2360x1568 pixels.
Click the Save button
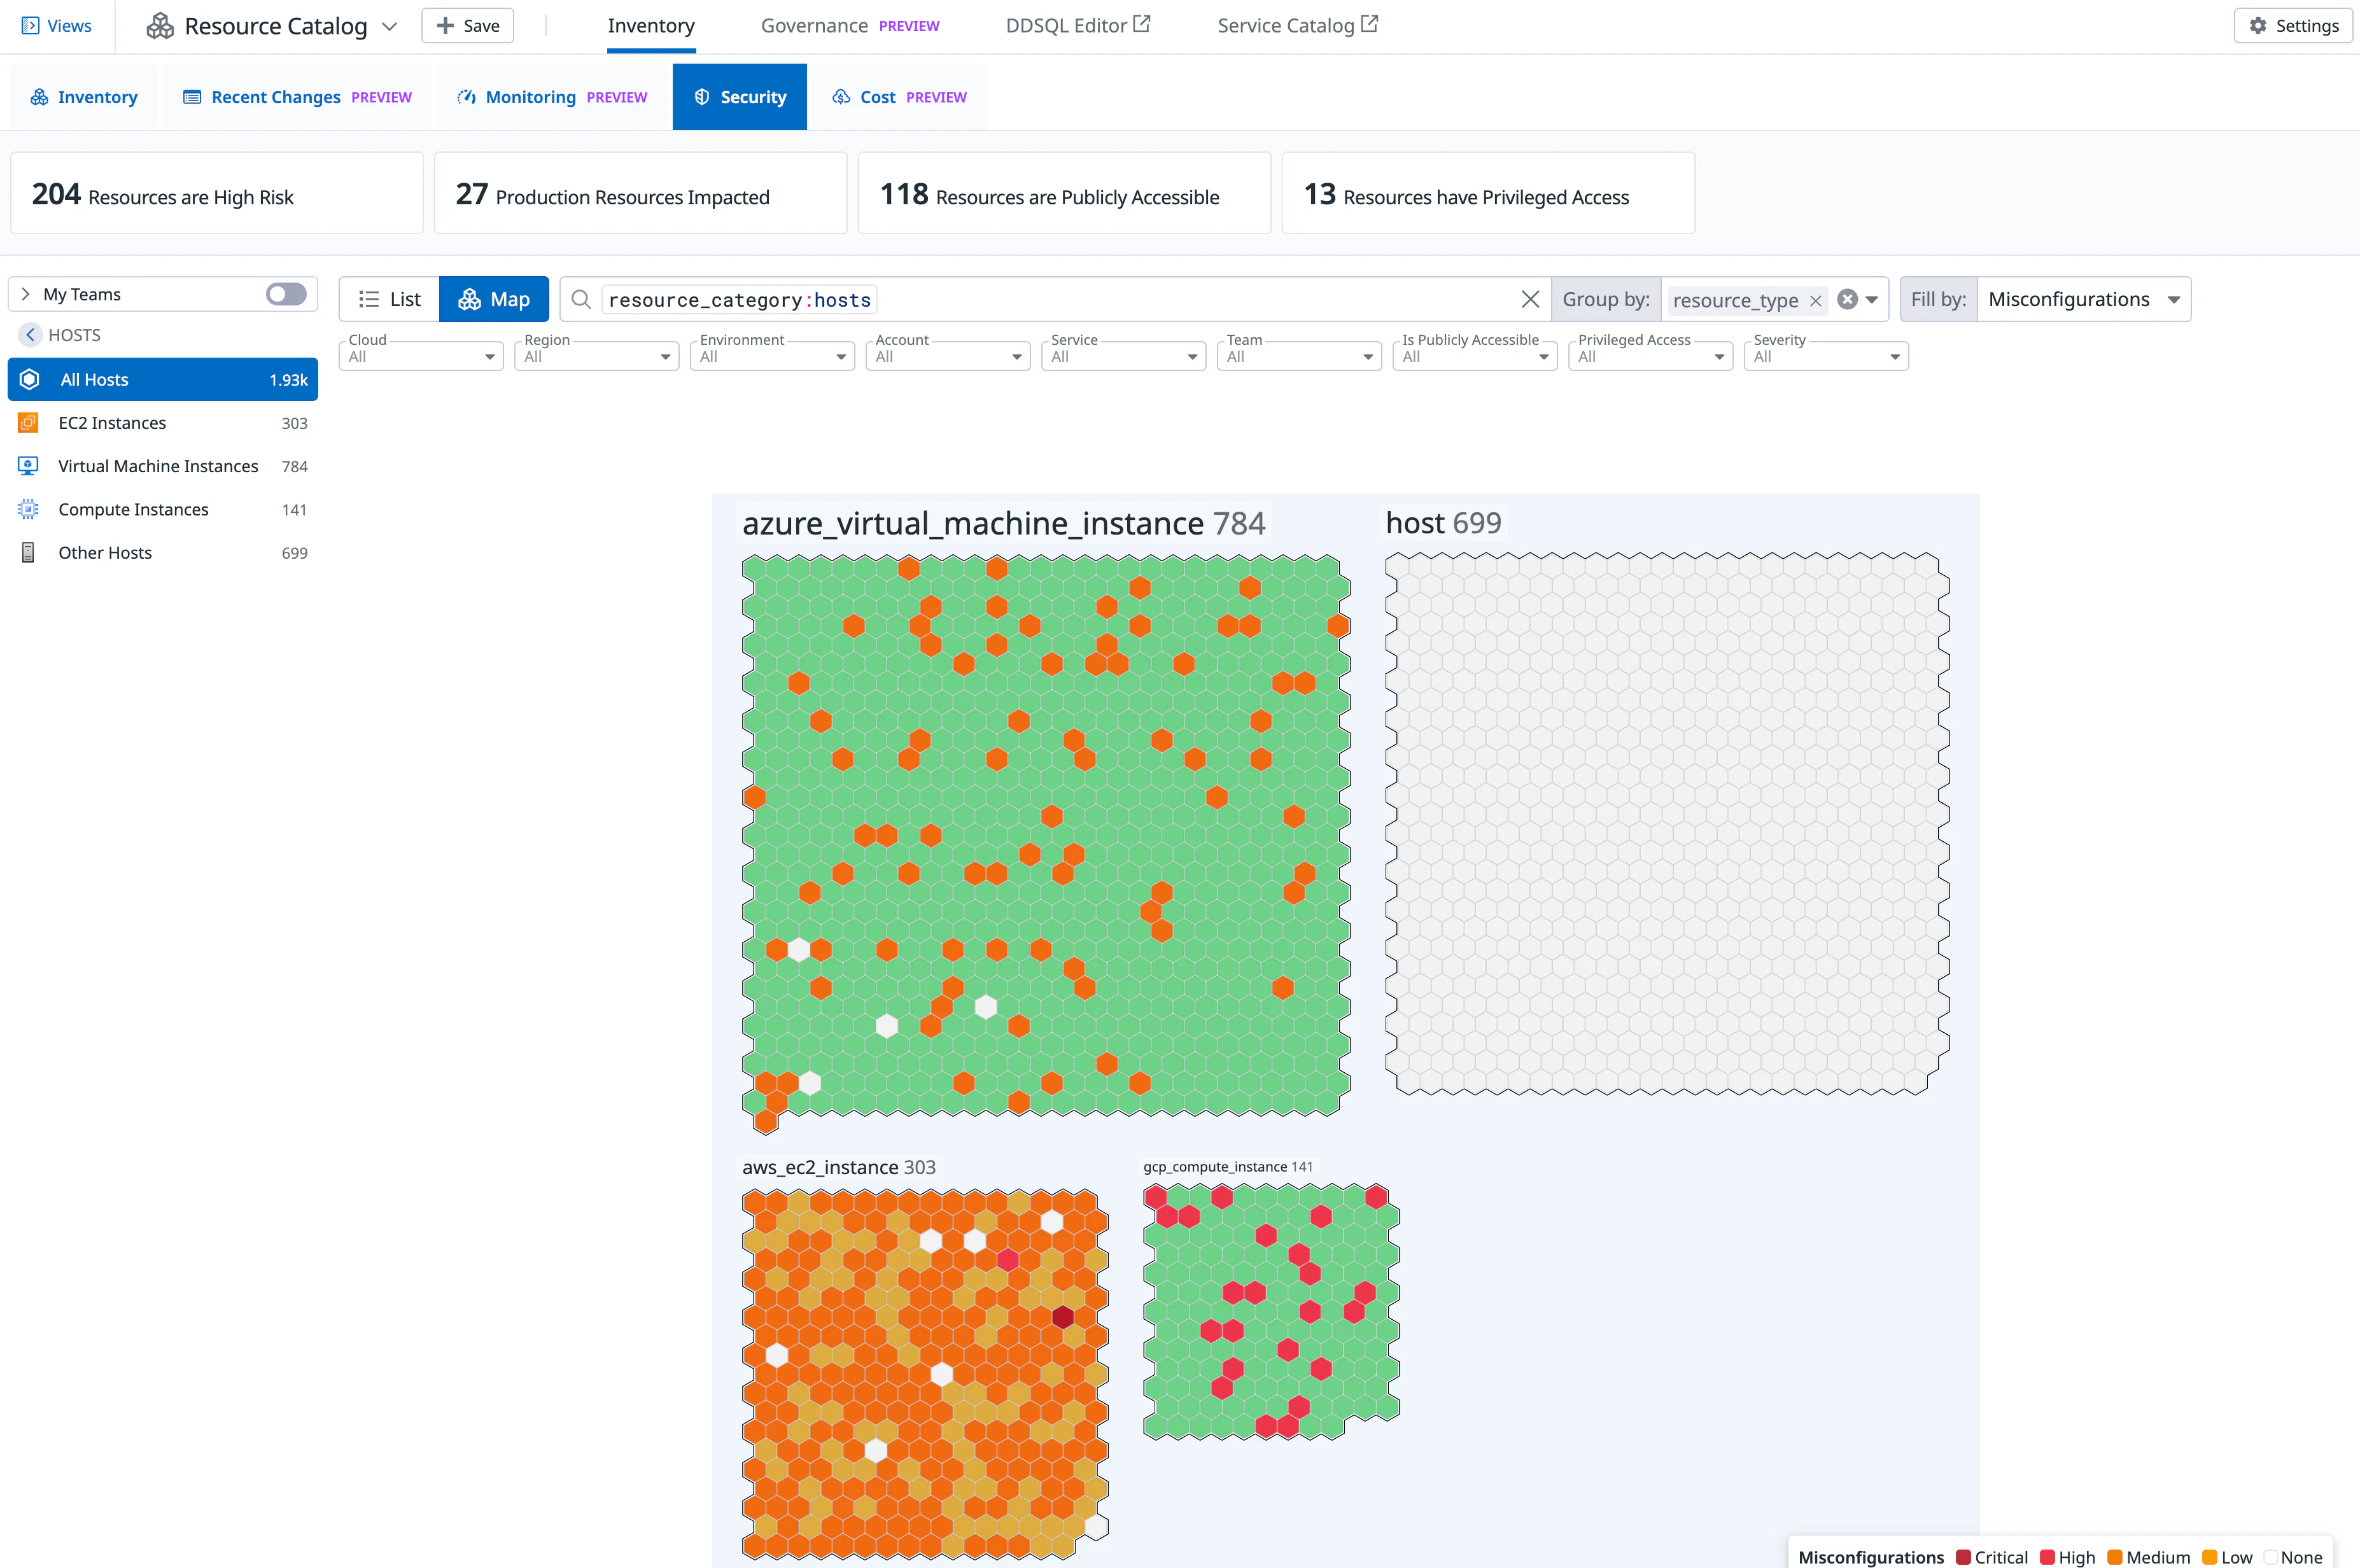467,26
